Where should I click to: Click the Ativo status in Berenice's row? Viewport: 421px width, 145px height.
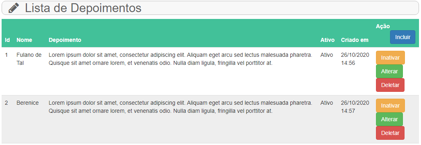click(x=327, y=103)
